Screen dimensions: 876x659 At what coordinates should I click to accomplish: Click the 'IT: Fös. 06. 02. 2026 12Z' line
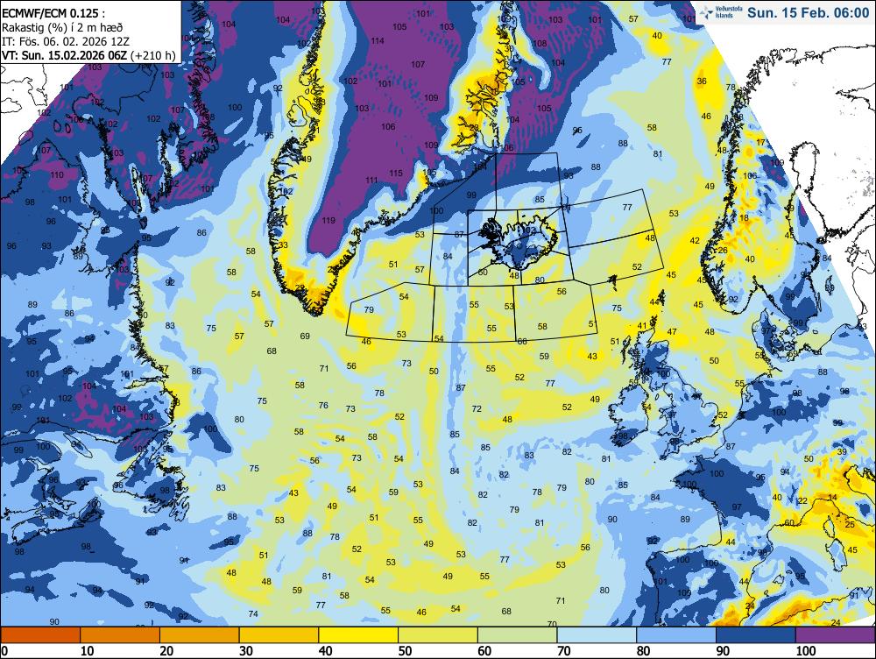tap(66, 41)
